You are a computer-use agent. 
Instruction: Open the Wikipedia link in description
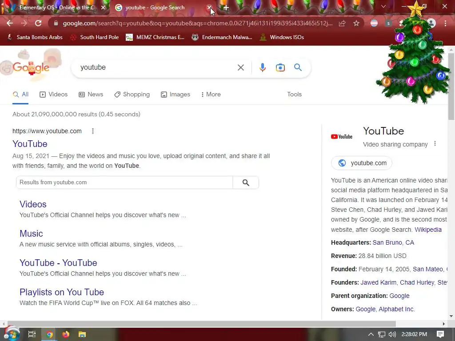(428, 230)
